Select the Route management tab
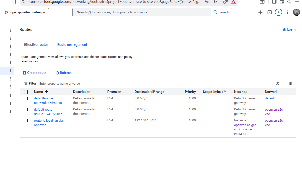The image size is (302, 179). pyautogui.click(x=72, y=44)
